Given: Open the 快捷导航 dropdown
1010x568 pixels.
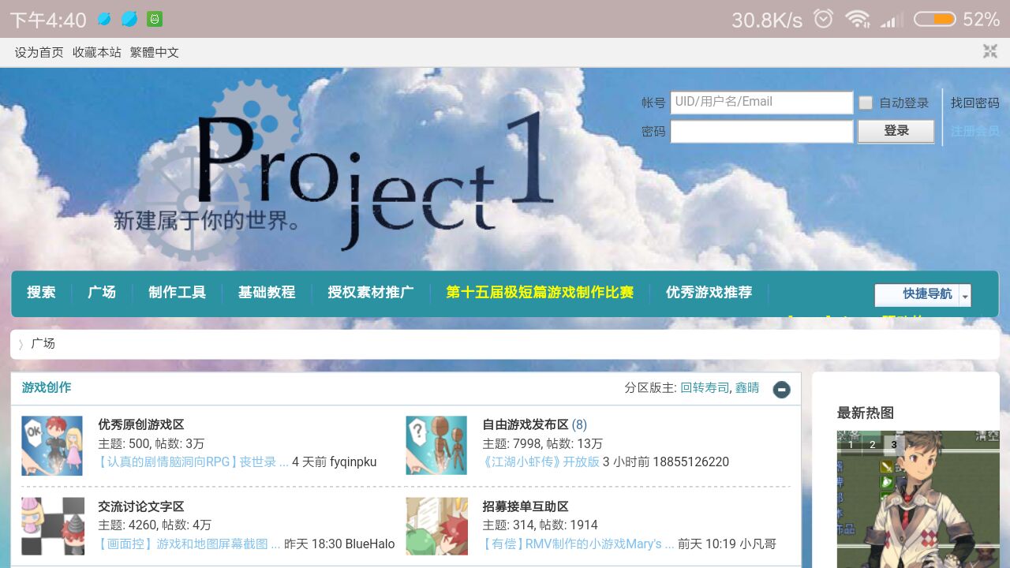Looking at the screenshot, I should pyautogui.click(x=922, y=294).
